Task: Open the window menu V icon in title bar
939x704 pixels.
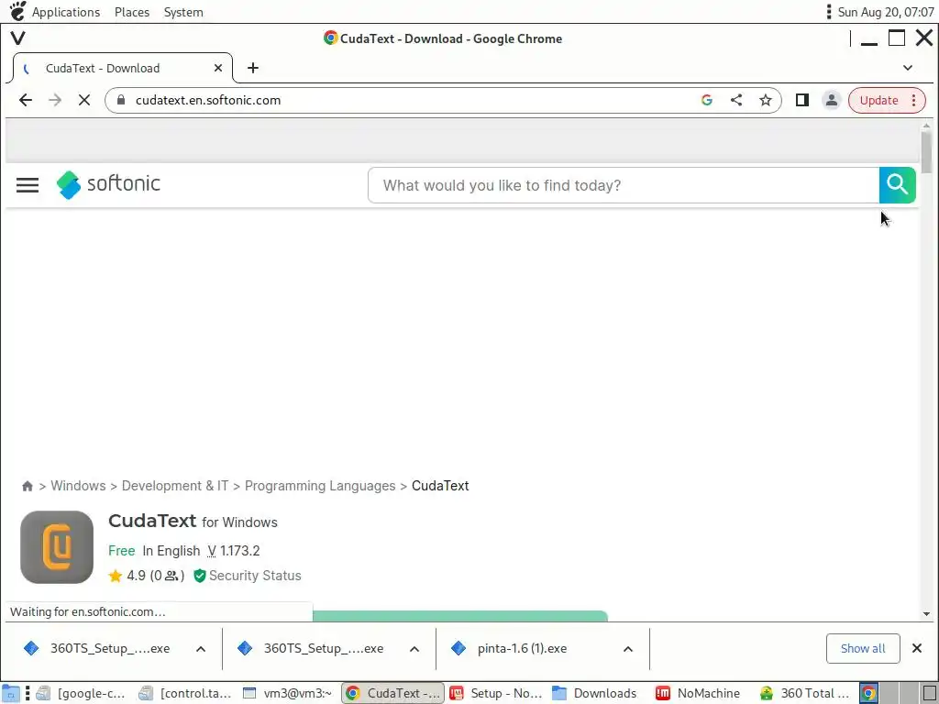Action: [x=18, y=38]
